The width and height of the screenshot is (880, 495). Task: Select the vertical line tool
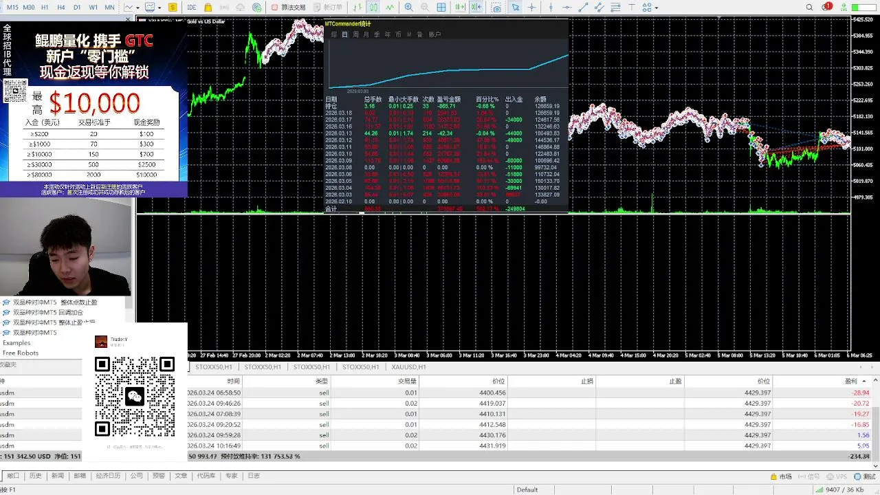551,7
